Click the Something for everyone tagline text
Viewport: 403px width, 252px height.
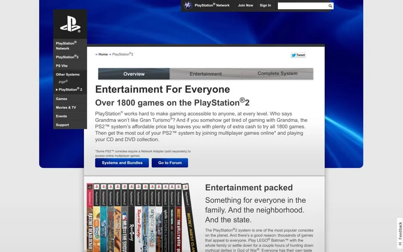point(256,210)
